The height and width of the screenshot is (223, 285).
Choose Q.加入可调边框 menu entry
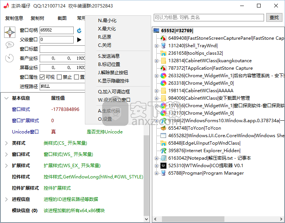(x=118, y=91)
